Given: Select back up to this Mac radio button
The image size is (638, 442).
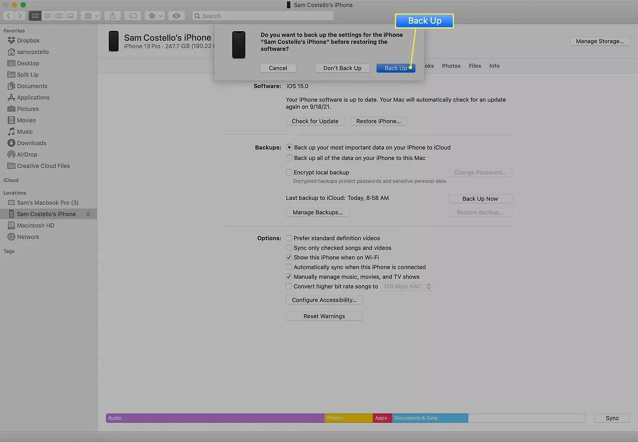Looking at the screenshot, I should [289, 158].
